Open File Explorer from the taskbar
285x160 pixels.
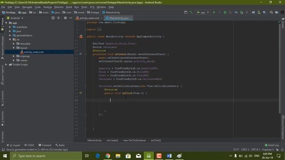point(118,156)
